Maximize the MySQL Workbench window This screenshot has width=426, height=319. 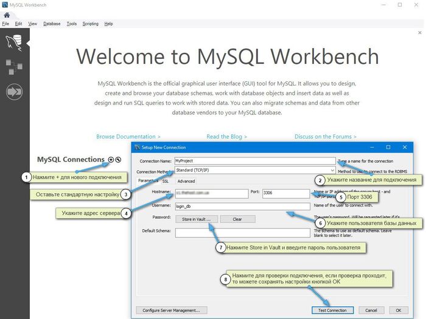tap(400, 5)
